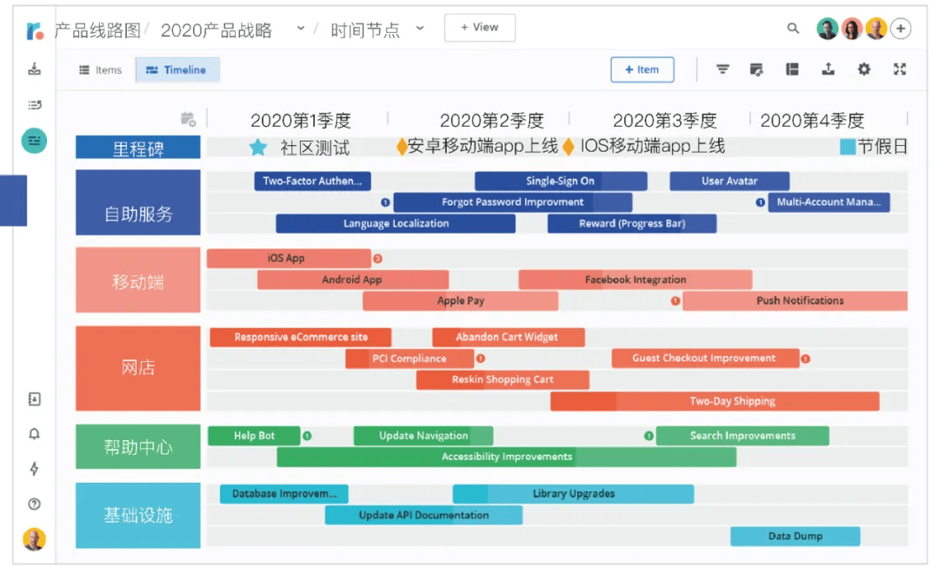Open the user profile avatar in sidebar
Image resolution: width=939 pixels, height=567 pixels.
tap(34, 539)
